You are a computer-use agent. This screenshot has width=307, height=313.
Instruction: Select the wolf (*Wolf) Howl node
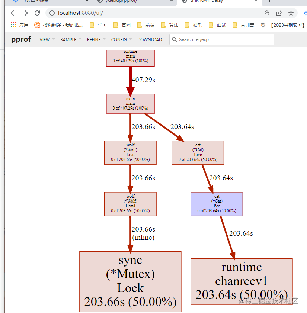tap(130, 204)
